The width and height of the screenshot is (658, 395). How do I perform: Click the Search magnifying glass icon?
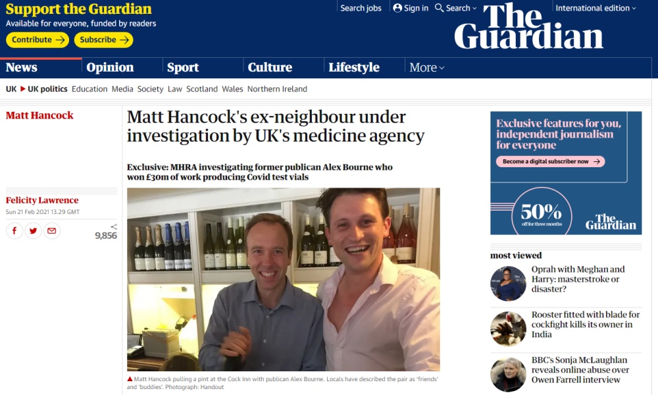tap(439, 8)
